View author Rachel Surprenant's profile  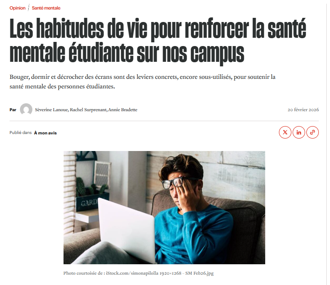click(88, 110)
